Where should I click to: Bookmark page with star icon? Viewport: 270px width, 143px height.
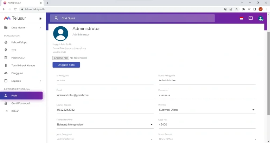click(x=237, y=9)
